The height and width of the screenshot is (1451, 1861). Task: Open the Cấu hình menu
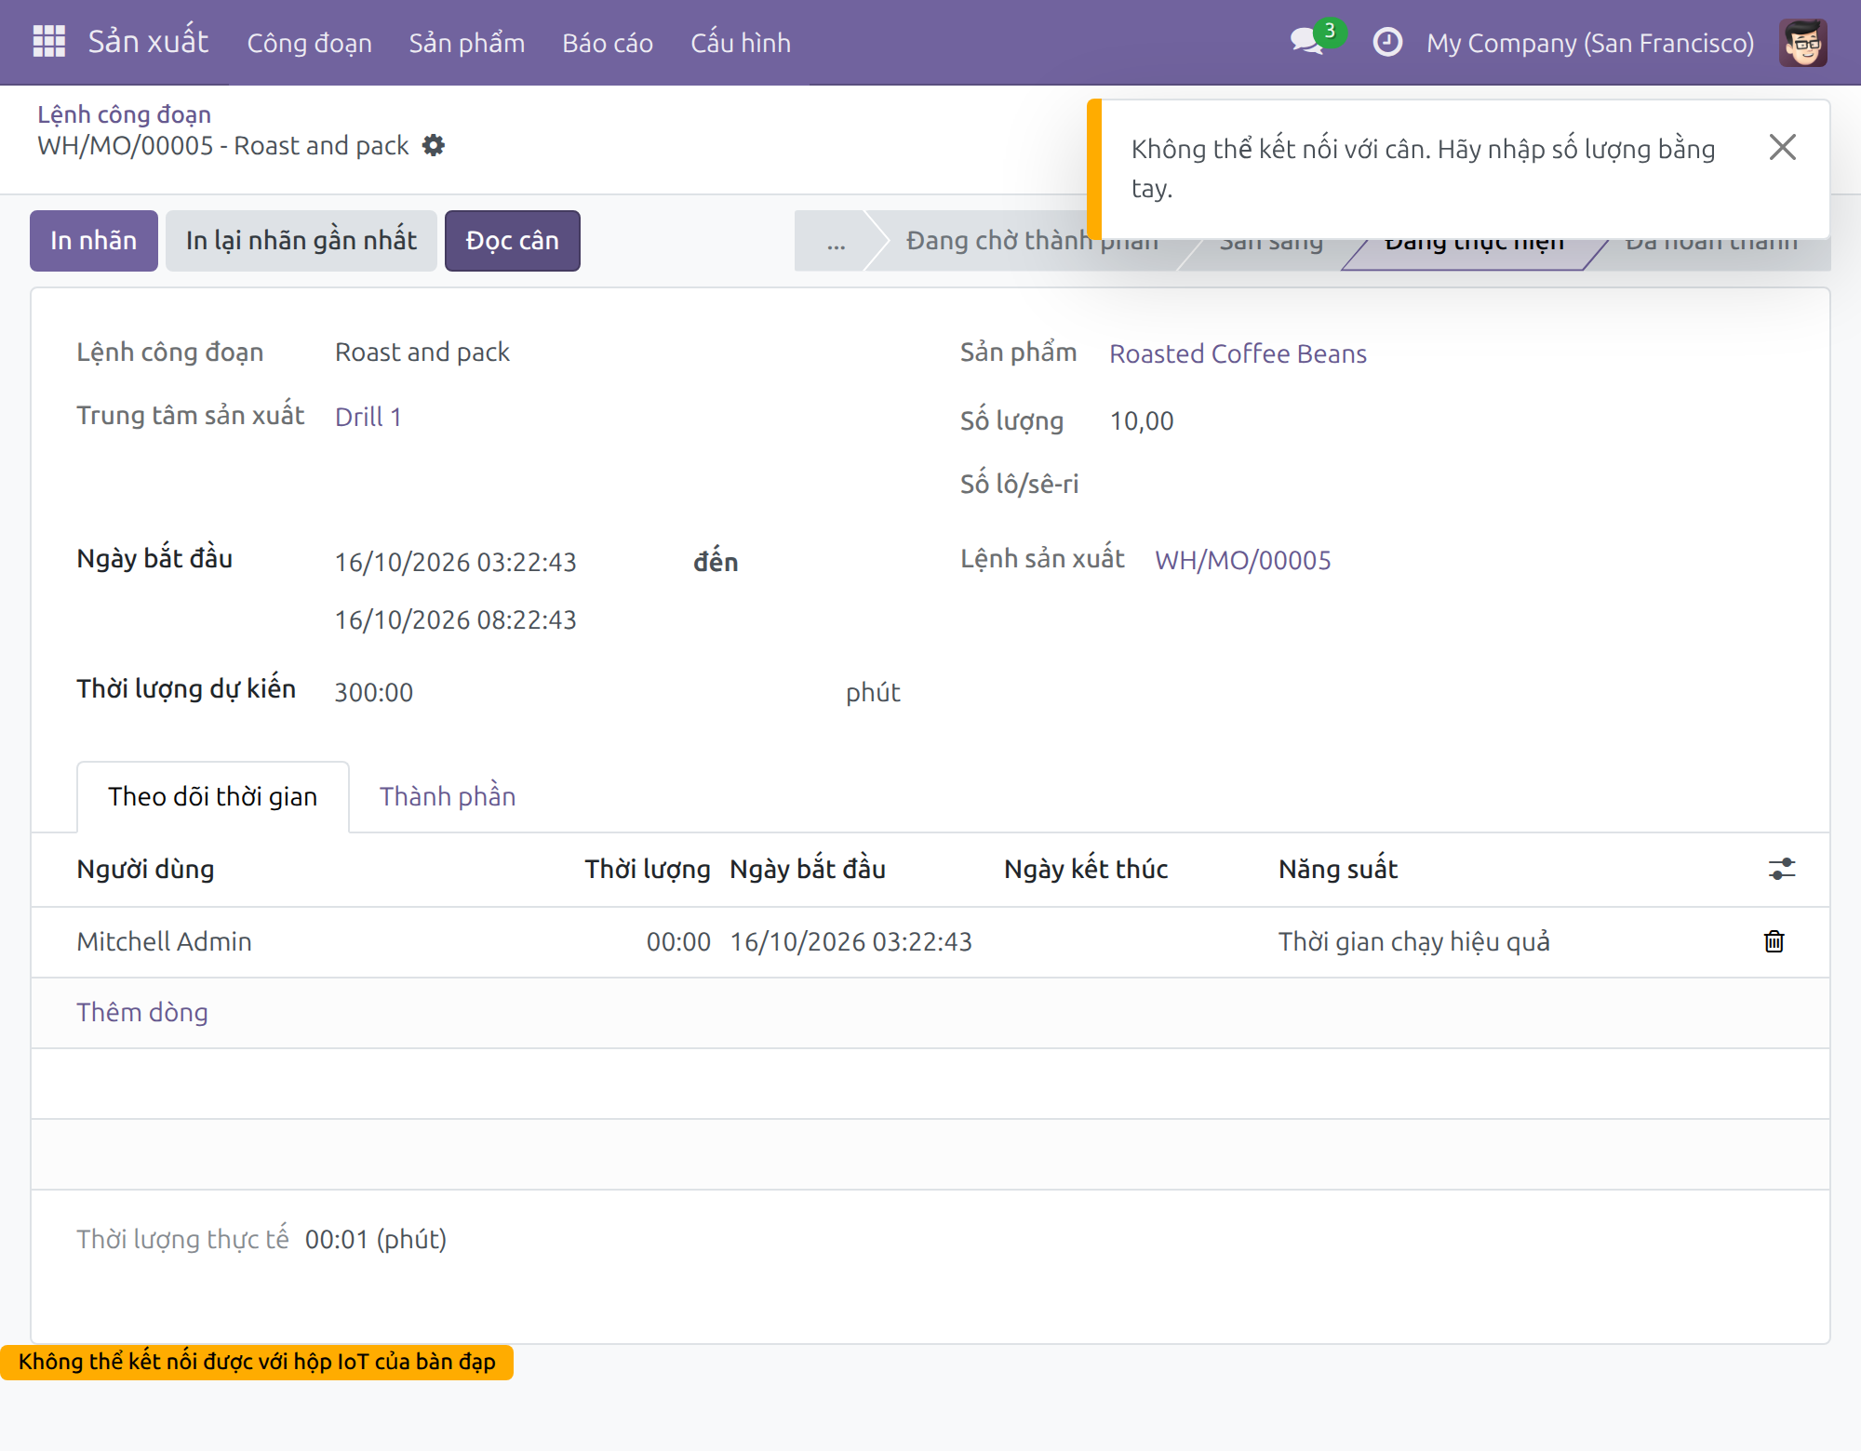tap(741, 43)
